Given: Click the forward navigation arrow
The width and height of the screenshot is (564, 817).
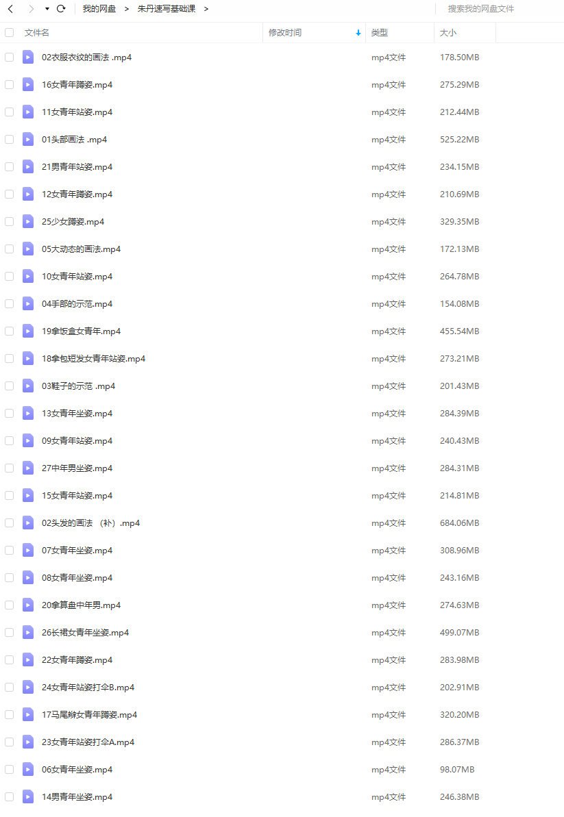Looking at the screenshot, I should pos(32,9).
